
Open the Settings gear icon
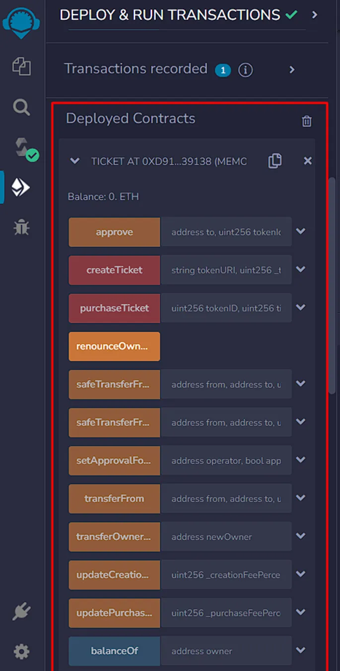click(21, 651)
